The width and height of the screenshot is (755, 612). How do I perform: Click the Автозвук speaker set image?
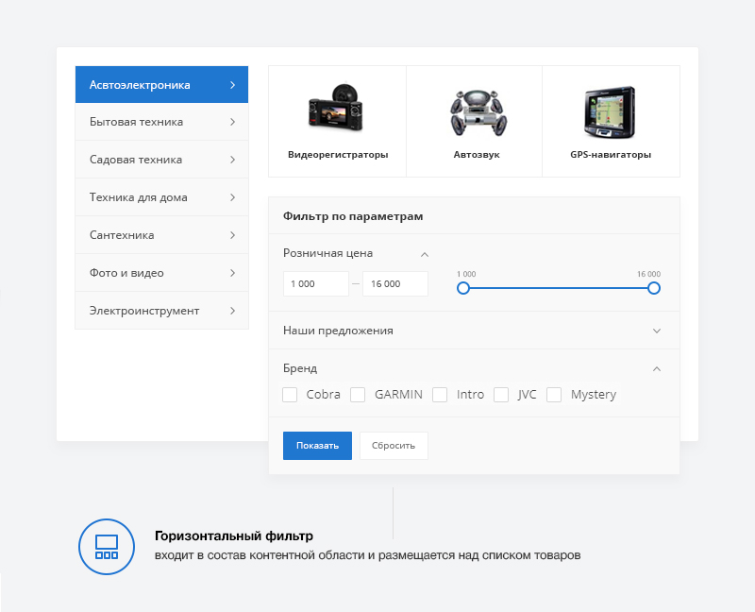click(474, 112)
